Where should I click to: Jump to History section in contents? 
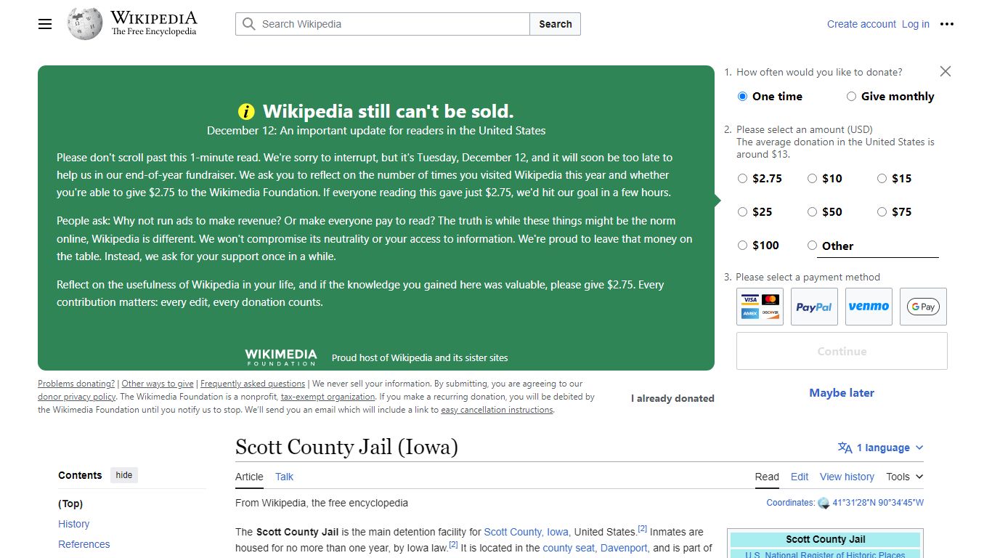74,524
